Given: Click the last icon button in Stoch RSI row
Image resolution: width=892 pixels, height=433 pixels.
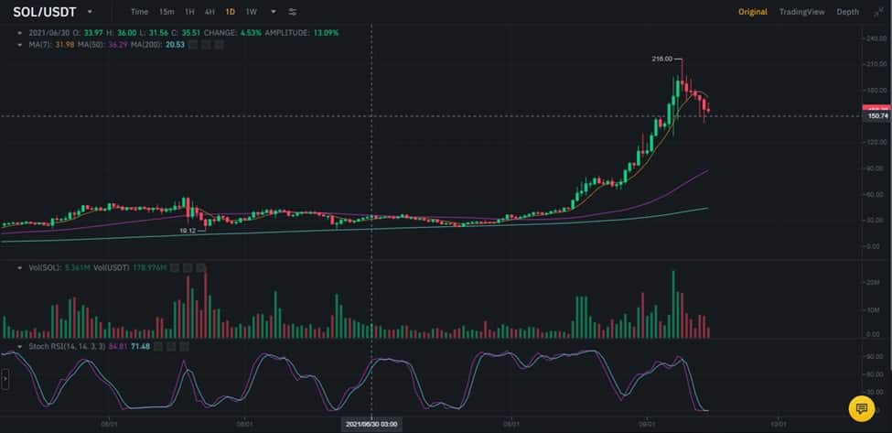Looking at the screenshot, I should click(184, 346).
